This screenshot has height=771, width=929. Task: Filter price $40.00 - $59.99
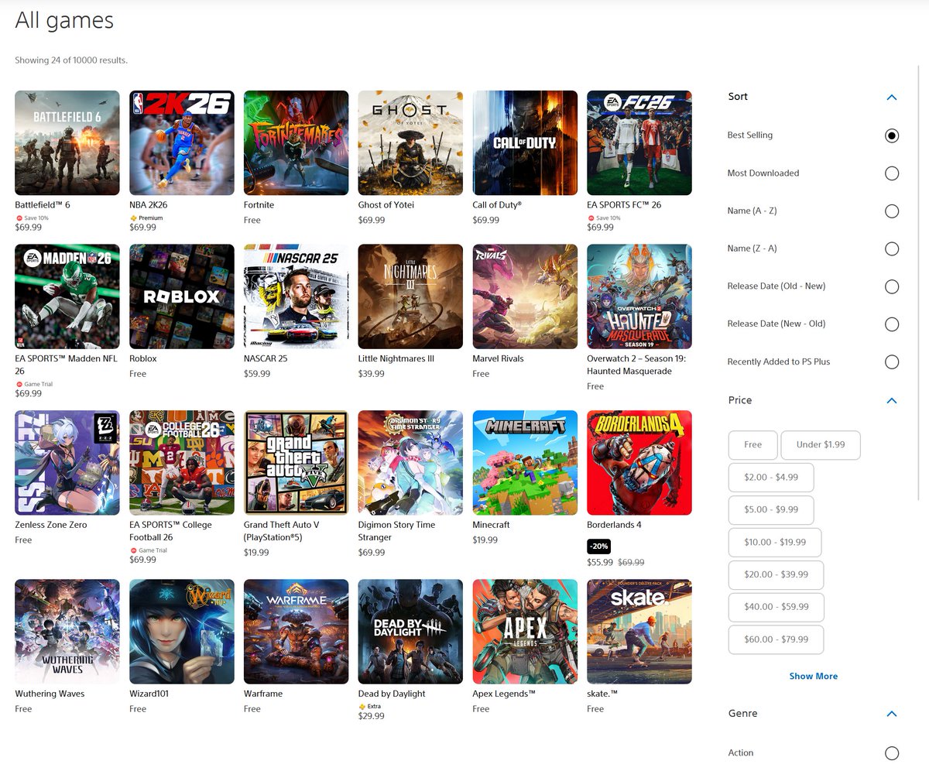tap(776, 608)
